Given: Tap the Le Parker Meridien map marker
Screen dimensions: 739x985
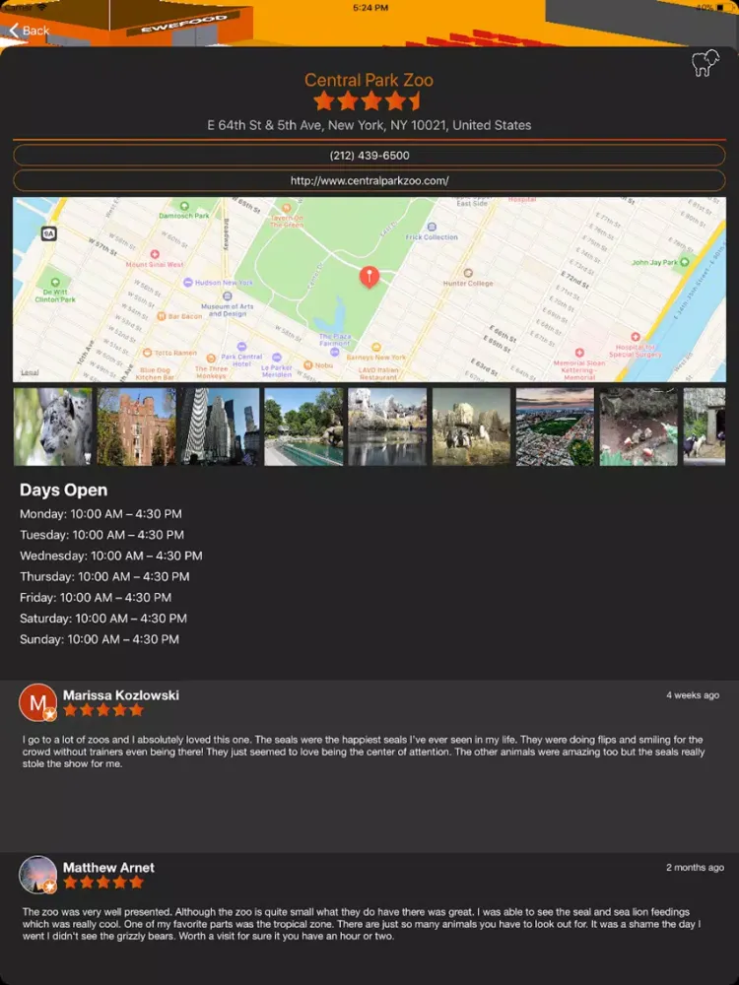Looking at the screenshot, I should [x=277, y=358].
